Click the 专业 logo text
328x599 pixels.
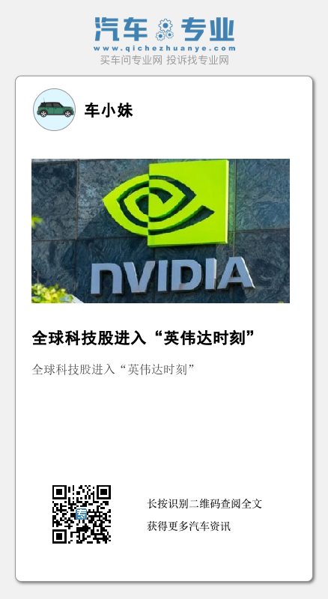[x=207, y=29]
